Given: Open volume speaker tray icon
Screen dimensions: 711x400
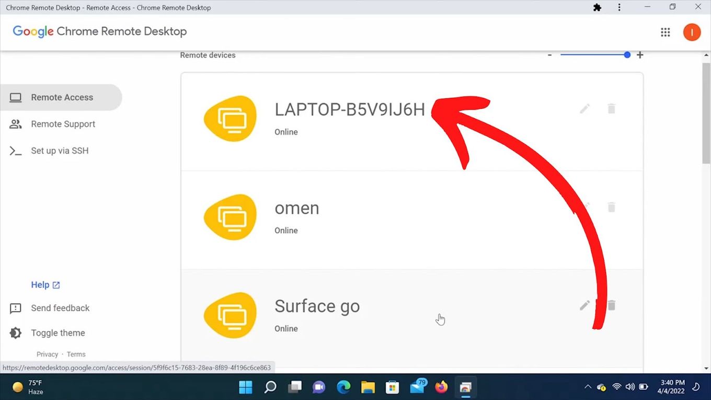Looking at the screenshot, I should pyautogui.click(x=630, y=387).
